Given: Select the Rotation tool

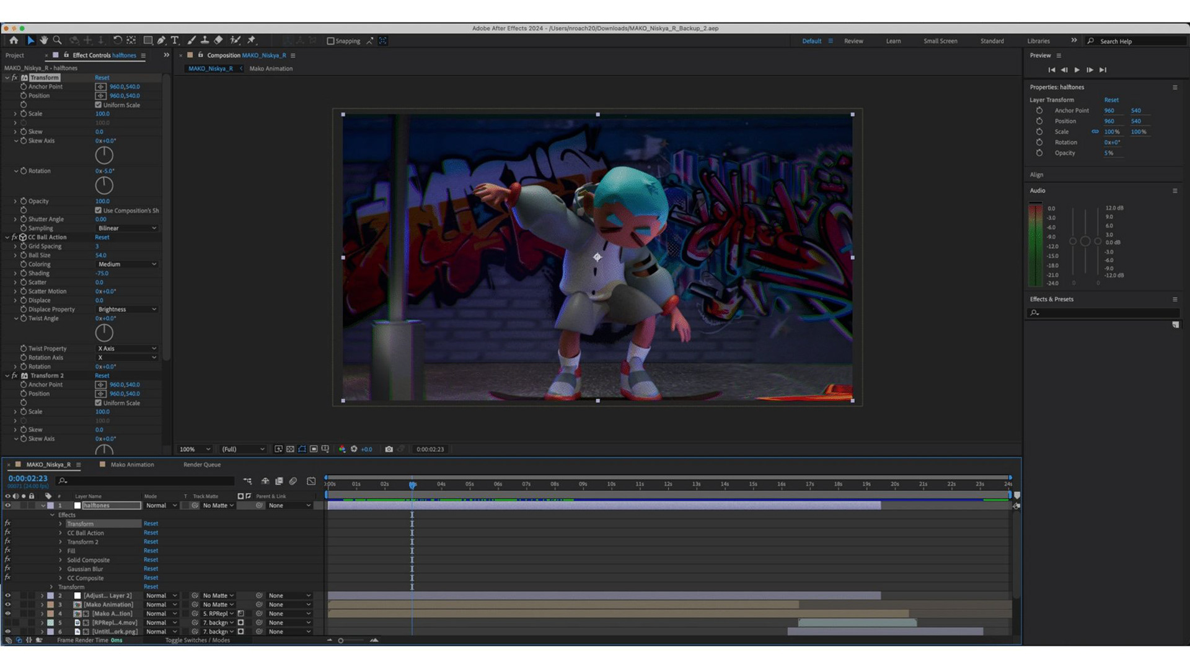Looking at the screenshot, I should tap(117, 40).
